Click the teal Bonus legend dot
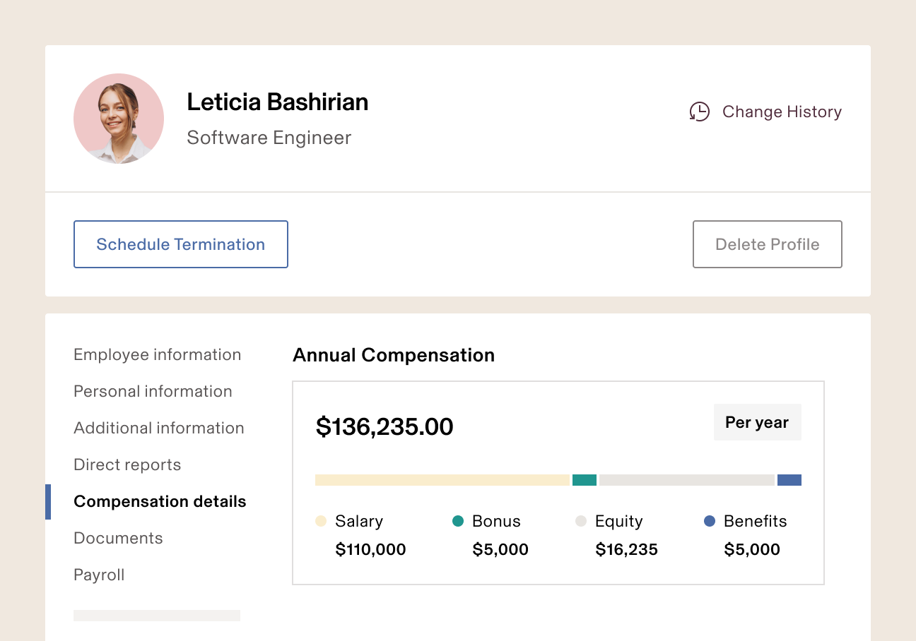This screenshot has height=641, width=916. (458, 521)
